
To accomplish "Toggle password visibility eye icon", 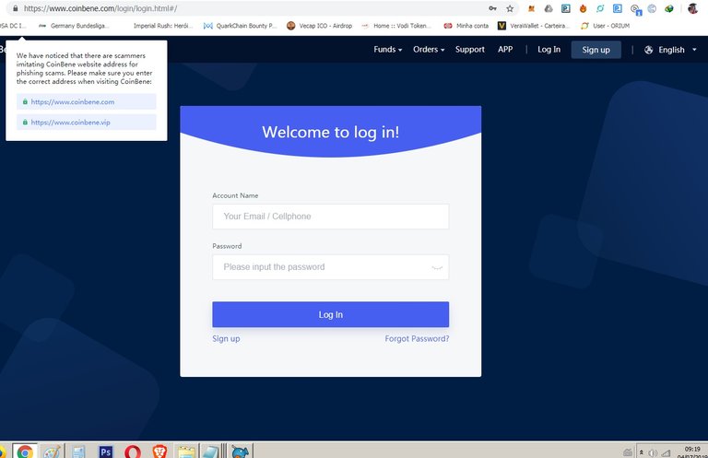I will tap(437, 267).
